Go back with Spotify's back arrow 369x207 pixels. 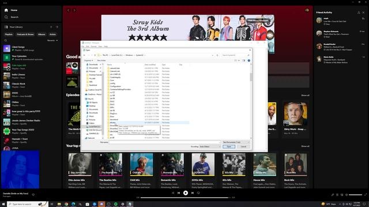[69, 10]
